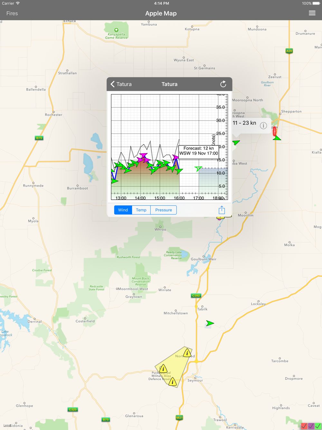Tap the battery indicator in the status bar
322x430 pixels.
(316, 3)
